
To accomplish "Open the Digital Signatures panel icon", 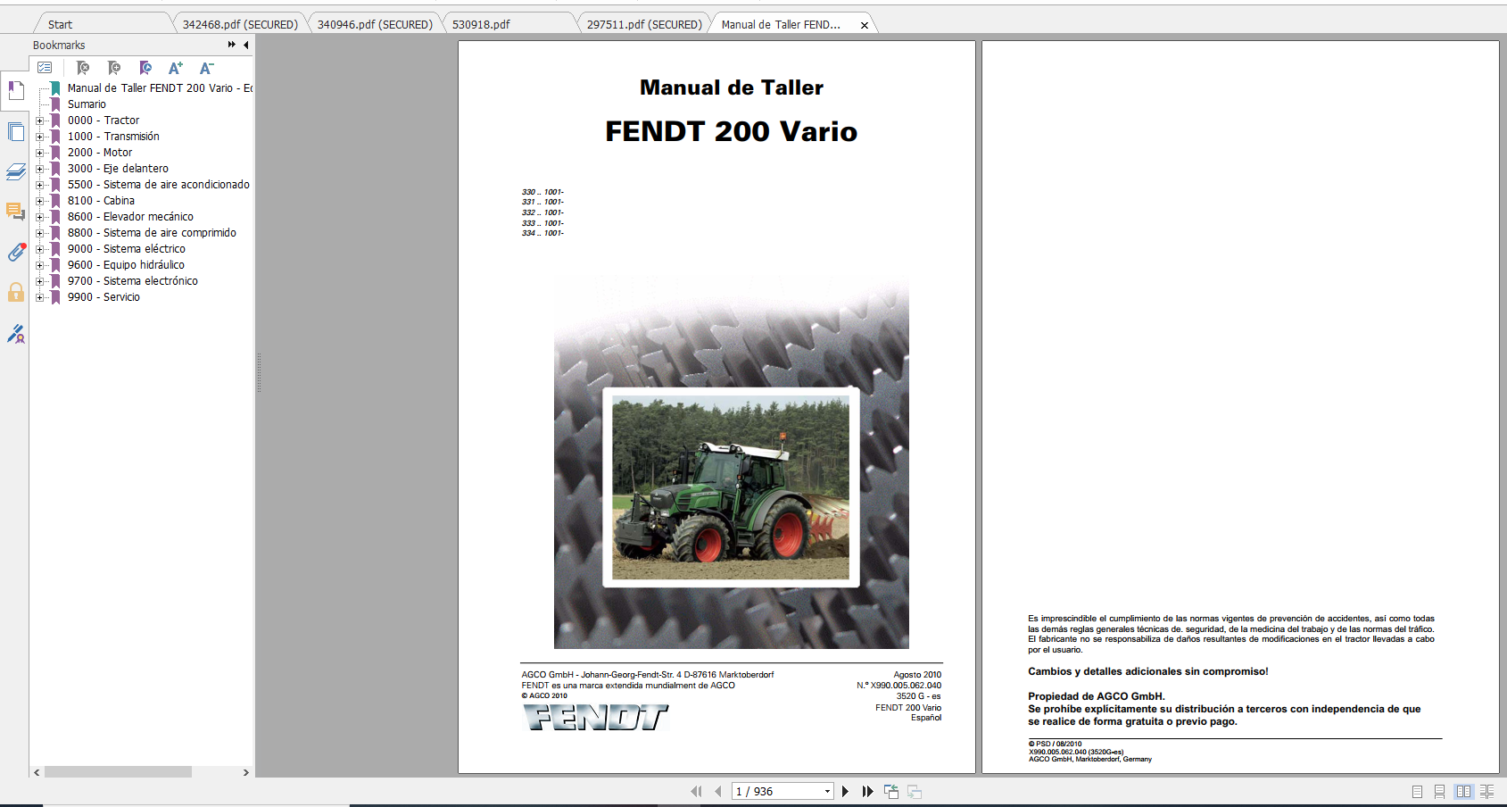I will pyautogui.click(x=15, y=334).
